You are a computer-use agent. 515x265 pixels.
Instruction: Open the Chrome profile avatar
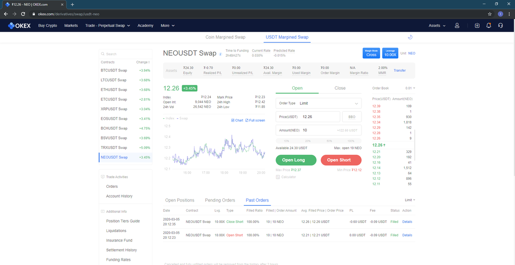point(500,14)
